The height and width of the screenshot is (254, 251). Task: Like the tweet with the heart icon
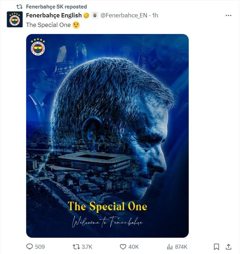point(123,247)
